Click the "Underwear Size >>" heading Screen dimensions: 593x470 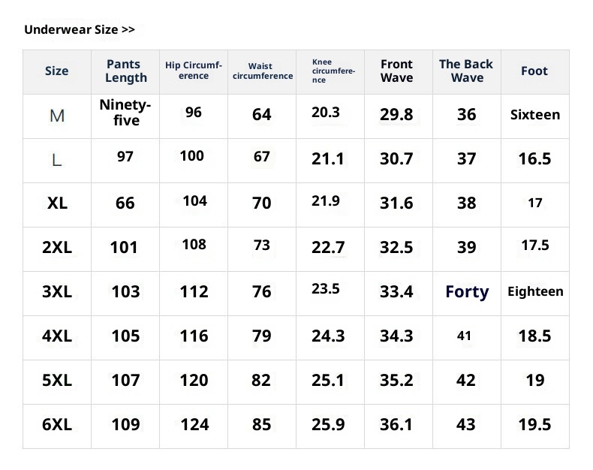coord(80,30)
